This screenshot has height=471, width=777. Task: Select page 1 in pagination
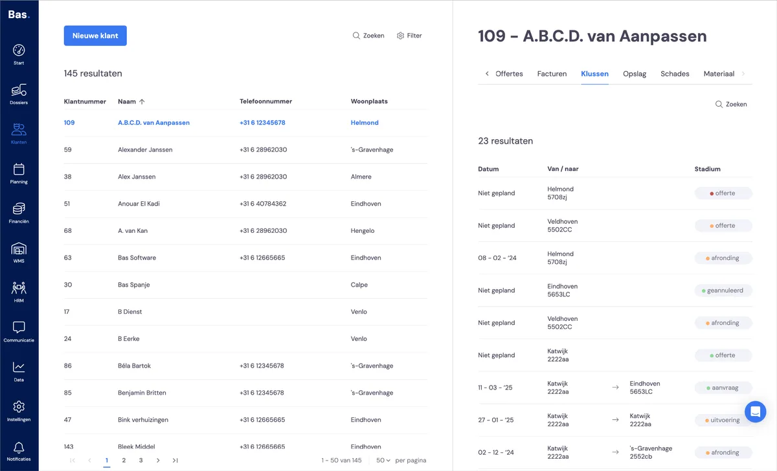[107, 461]
